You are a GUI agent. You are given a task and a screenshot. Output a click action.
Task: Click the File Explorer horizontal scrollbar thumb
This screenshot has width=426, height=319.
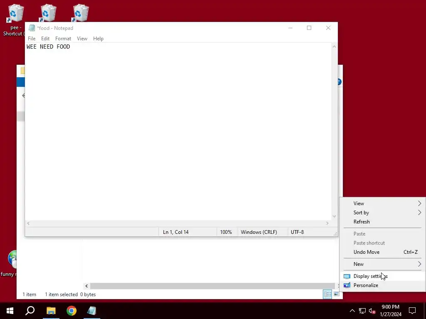pos(213,286)
